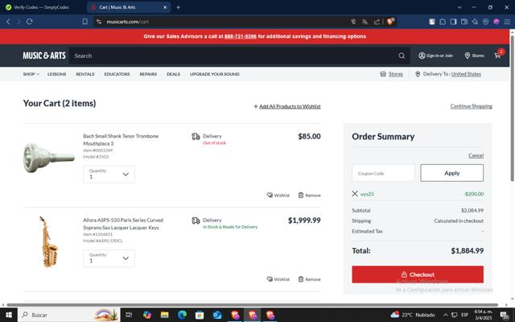
Task: Click Remove trash icon for Bach mouthpiece
Action: click(x=300, y=195)
